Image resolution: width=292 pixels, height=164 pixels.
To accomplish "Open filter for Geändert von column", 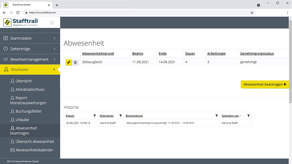I will click(248, 116).
